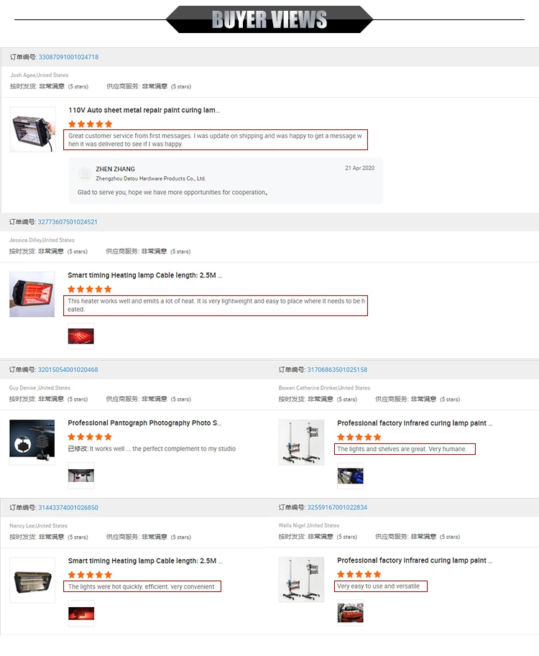
Task: Click star rating under 110V Auto sheet product
Action: (91, 124)
